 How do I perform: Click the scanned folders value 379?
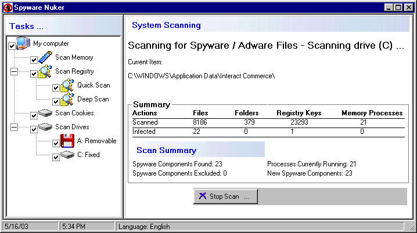(x=250, y=122)
